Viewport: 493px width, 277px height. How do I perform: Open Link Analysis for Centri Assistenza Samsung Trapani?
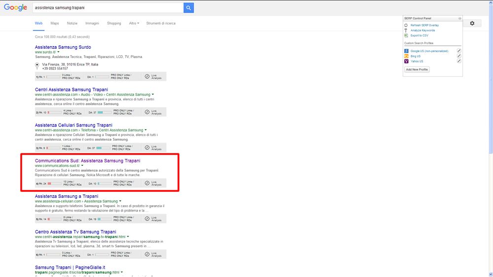pyautogui.click(x=153, y=112)
